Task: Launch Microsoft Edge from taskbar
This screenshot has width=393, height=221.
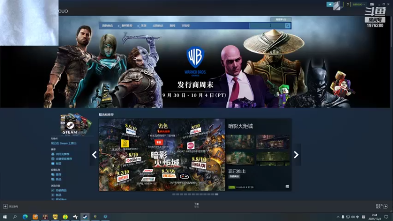Action: click(x=25, y=217)
